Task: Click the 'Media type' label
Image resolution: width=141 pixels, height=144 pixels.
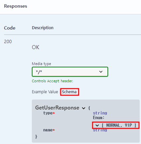Action: (x=41, y=64)
